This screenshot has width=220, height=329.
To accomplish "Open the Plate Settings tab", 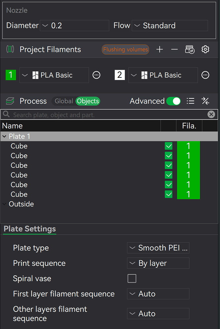I will pyautogui.click(x=30, y=229).
